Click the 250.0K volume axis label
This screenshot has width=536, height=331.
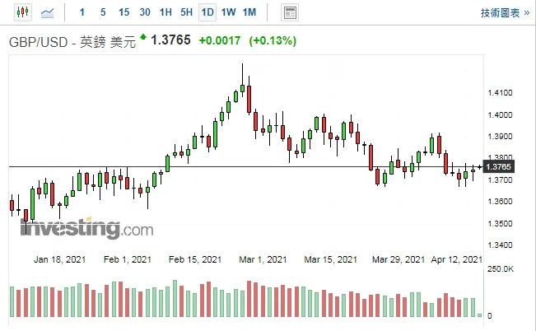click(x=501, y=269)
